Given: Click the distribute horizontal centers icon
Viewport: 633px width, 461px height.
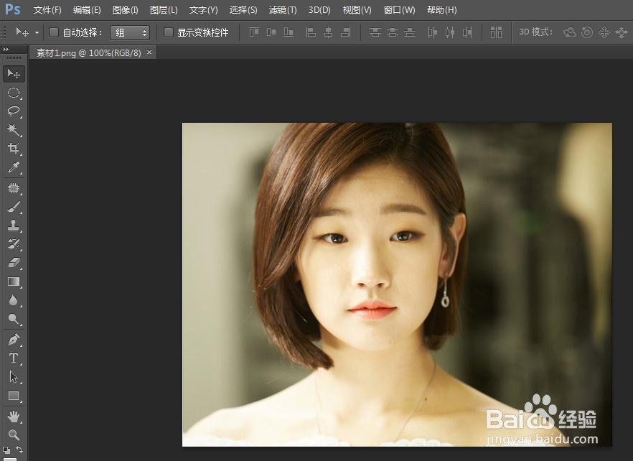Looking at the screenshot, I should (450, 32).
